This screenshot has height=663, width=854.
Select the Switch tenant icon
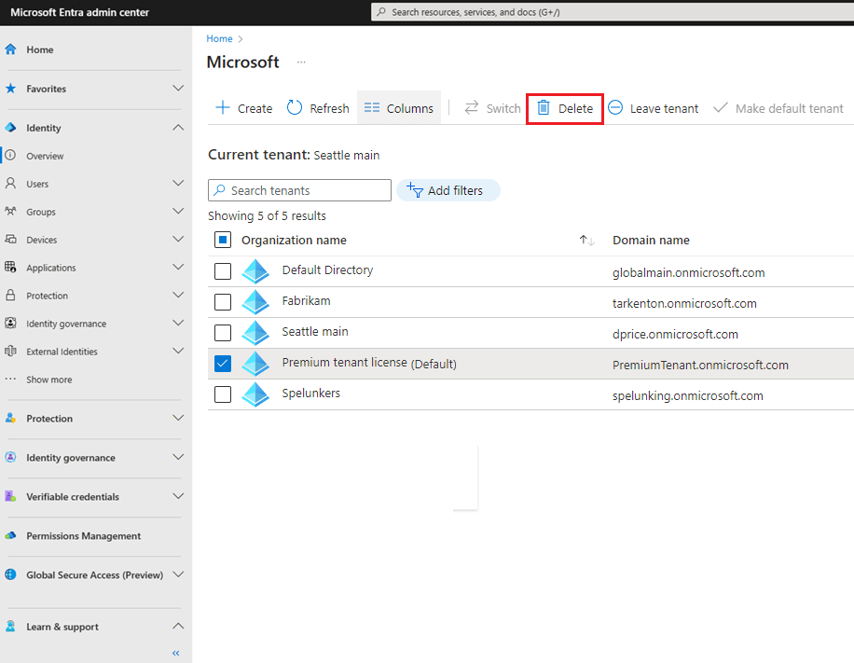tap(471, 108)
